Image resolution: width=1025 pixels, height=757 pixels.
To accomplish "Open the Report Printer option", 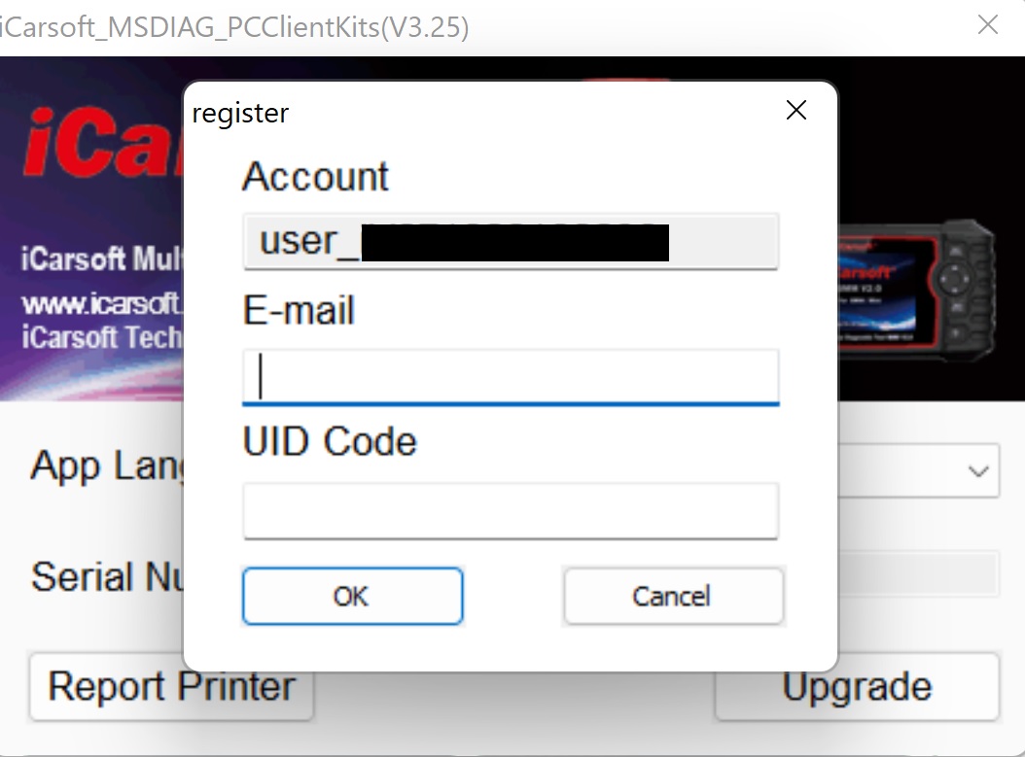I will pyautogui.click(x=171, y=686).
